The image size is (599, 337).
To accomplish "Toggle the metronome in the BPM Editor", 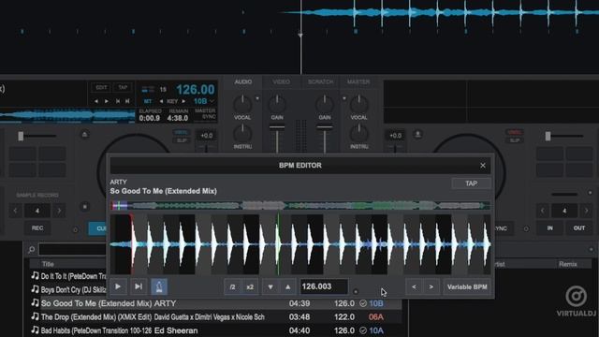I will (159, 286).
